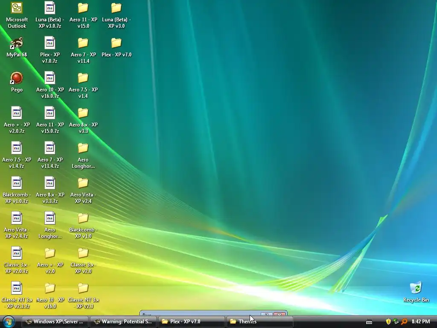Switch to Themes folder taskbar window
437x328 pixels.
(x=260, y=322)
